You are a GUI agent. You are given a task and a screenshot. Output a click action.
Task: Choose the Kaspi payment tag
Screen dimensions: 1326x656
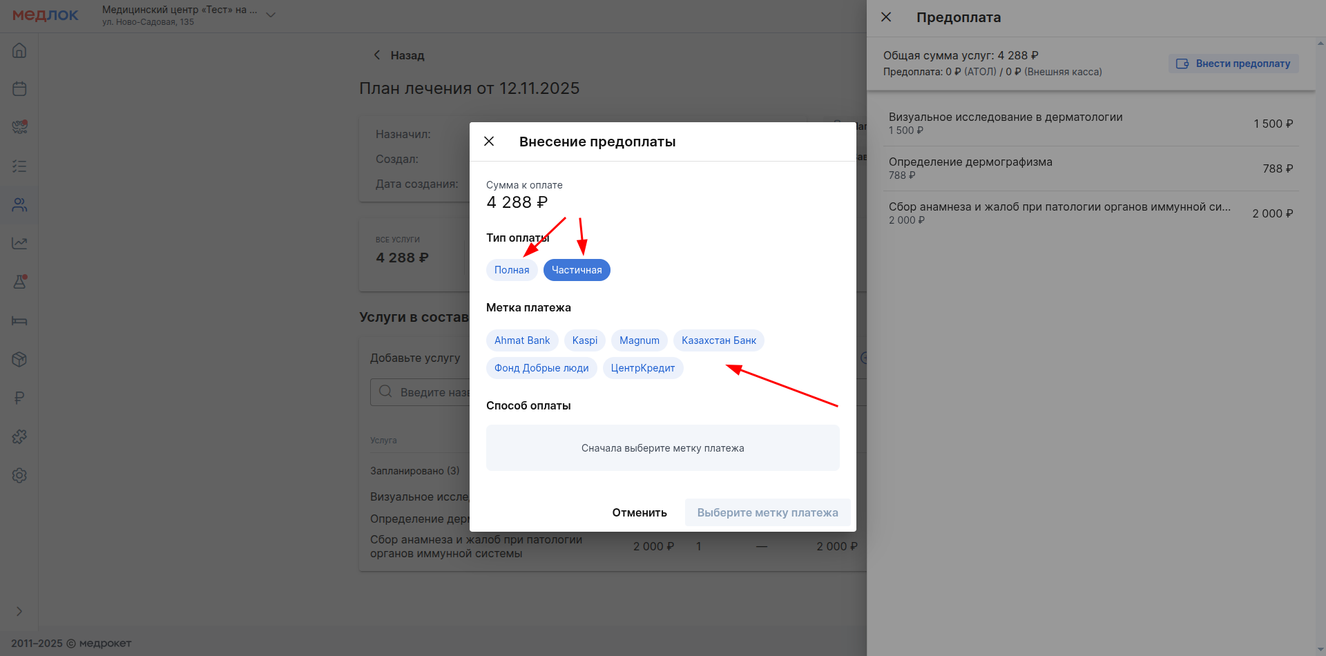584,340
